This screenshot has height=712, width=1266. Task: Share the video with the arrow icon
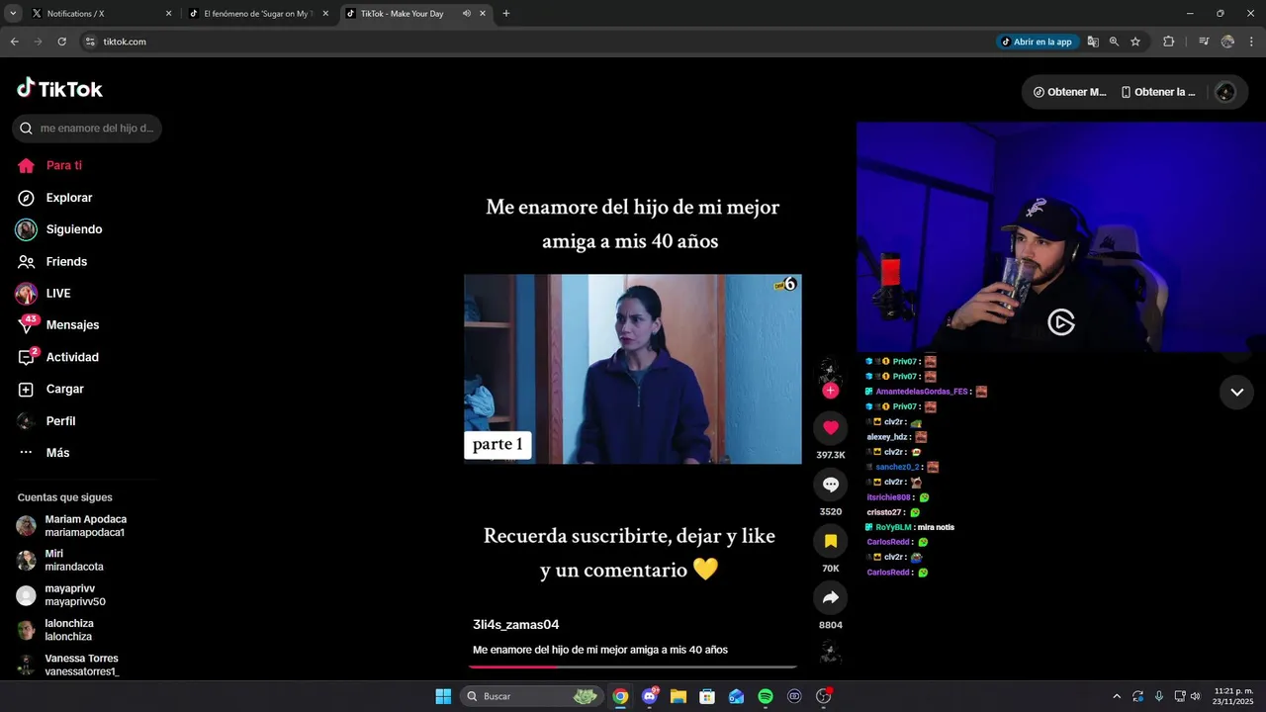(x=831, y=597)
